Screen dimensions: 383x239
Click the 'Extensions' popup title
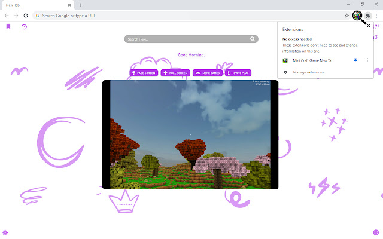[x=293, y=29]
